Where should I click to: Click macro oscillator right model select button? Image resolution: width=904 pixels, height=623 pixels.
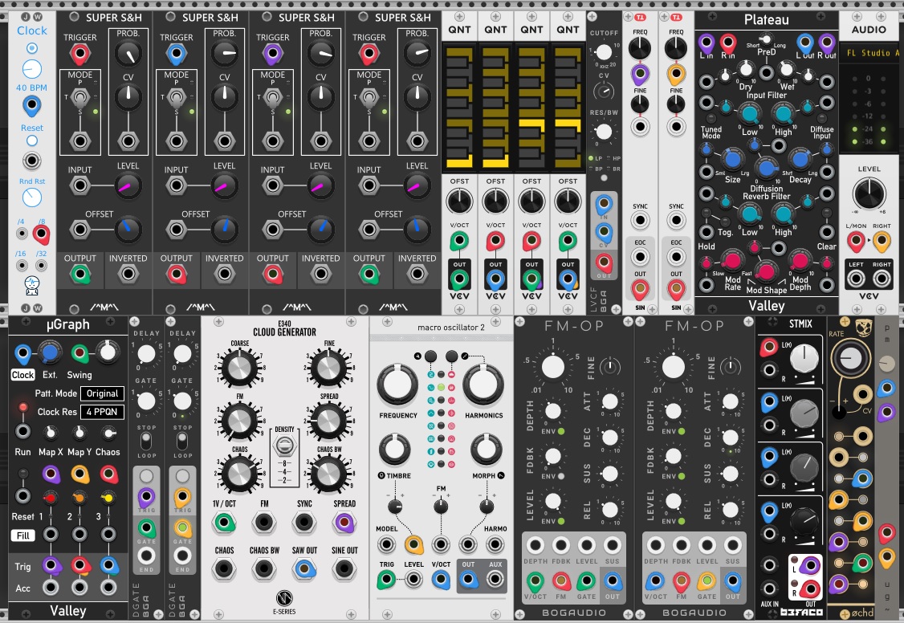452,356
